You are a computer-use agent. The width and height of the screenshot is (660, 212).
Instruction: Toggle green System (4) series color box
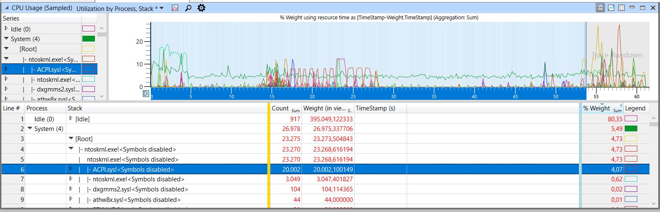89,39
